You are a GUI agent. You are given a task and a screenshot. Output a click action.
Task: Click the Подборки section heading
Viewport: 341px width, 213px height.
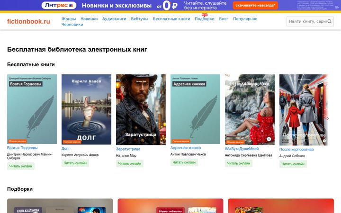pos(20,189)
